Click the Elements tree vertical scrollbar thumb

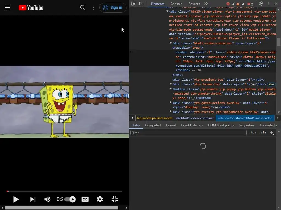click(279, 42)
